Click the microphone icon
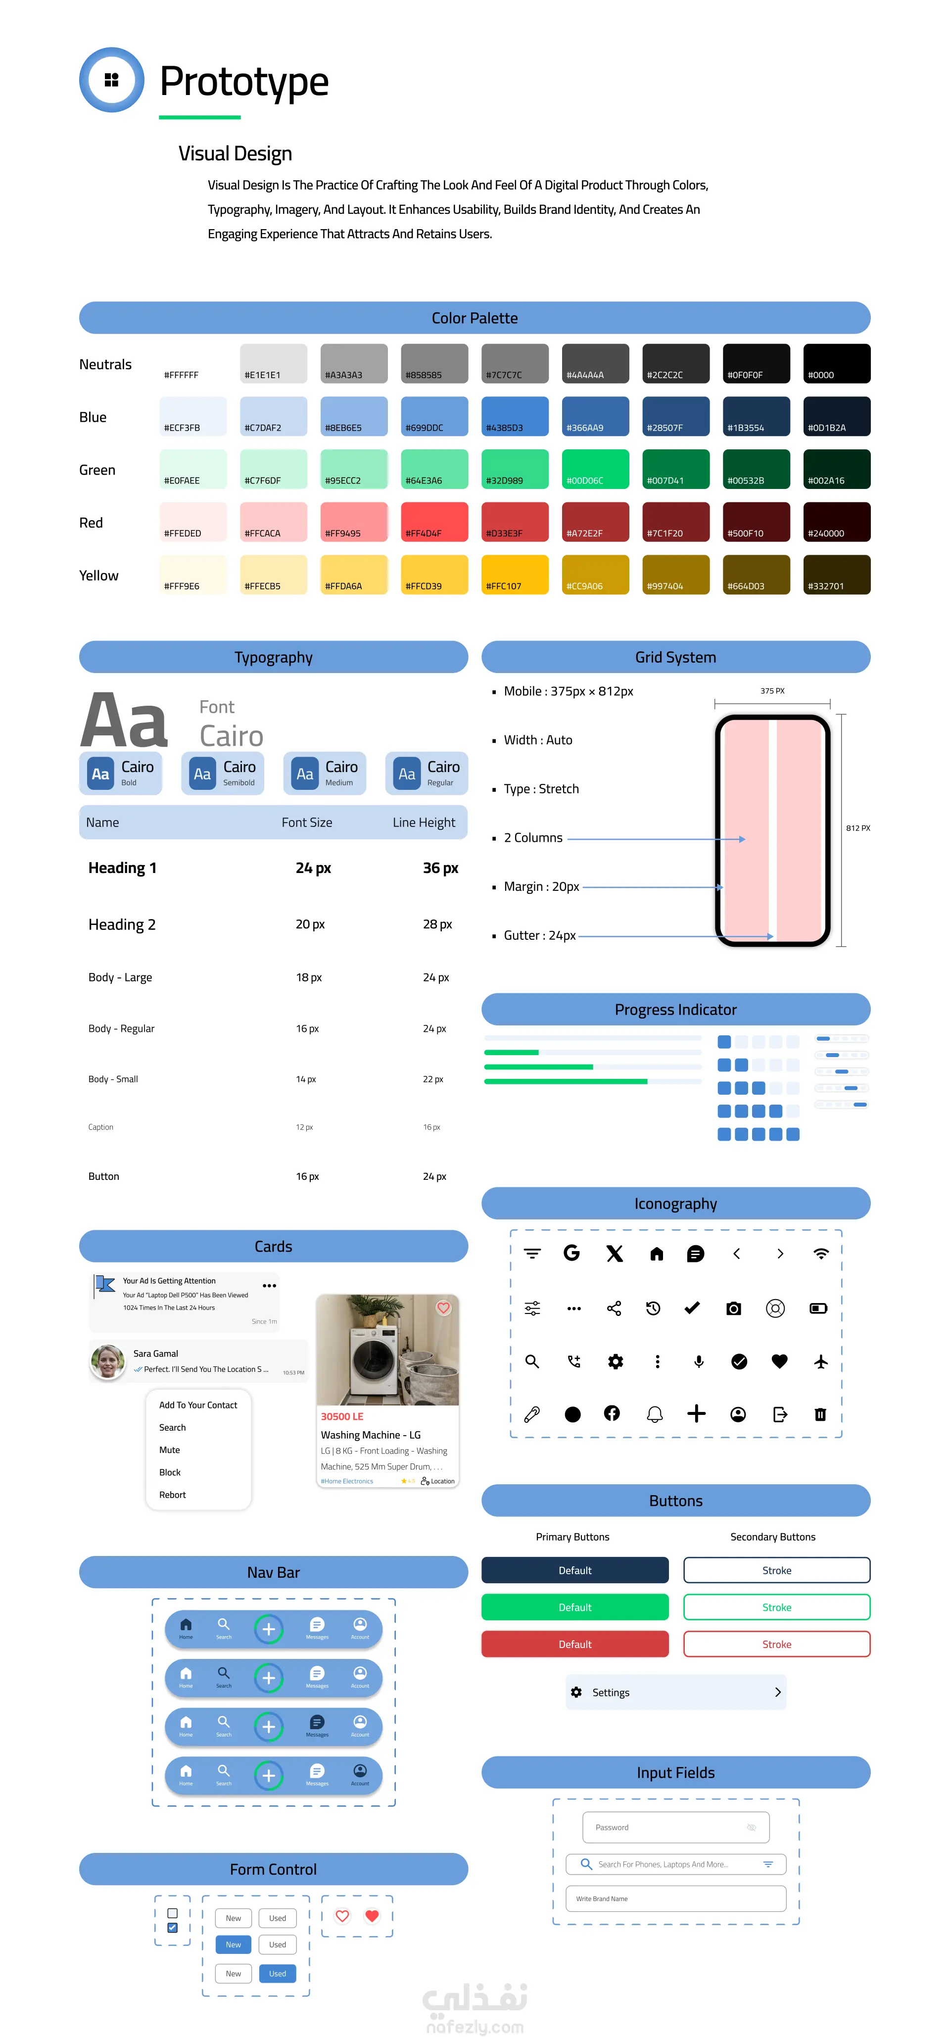950x2037 pixels. [699, 1361]
